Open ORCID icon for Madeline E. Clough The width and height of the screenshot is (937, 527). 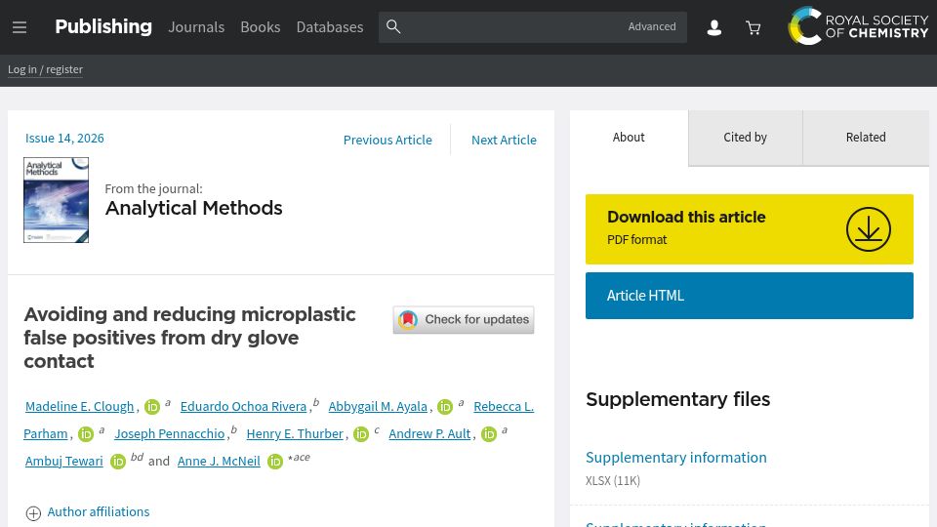pos(152,407)
